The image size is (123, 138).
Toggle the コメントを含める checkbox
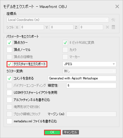[9, 78]
